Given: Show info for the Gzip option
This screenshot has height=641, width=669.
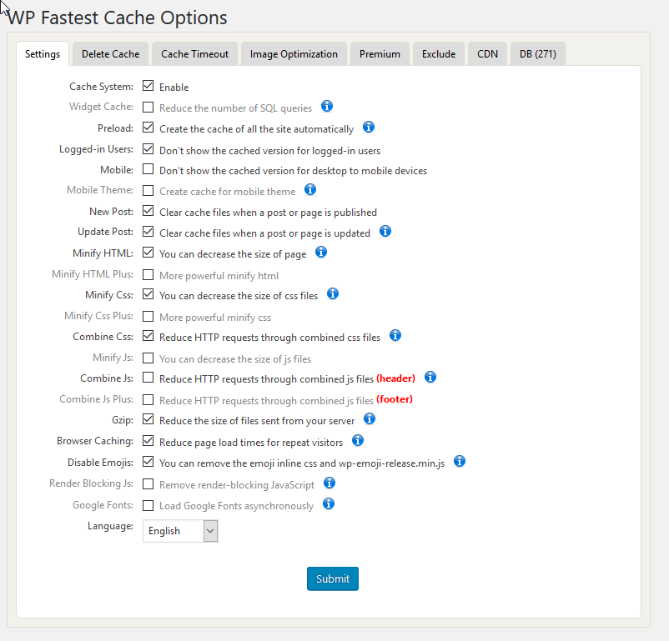Looking at the screenshot, I should tap(370, 418).
